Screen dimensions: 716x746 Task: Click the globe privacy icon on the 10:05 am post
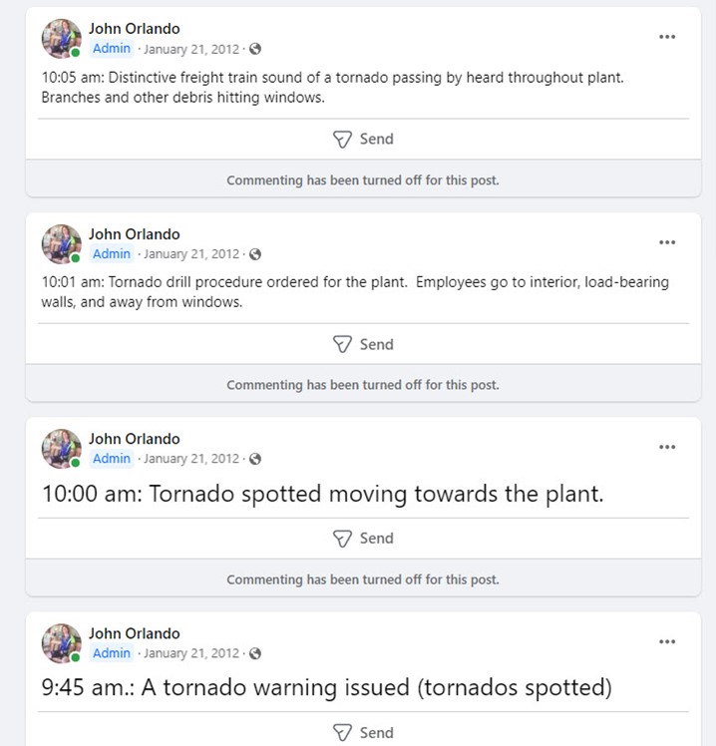pyautogui.click(x=255, y=49)
